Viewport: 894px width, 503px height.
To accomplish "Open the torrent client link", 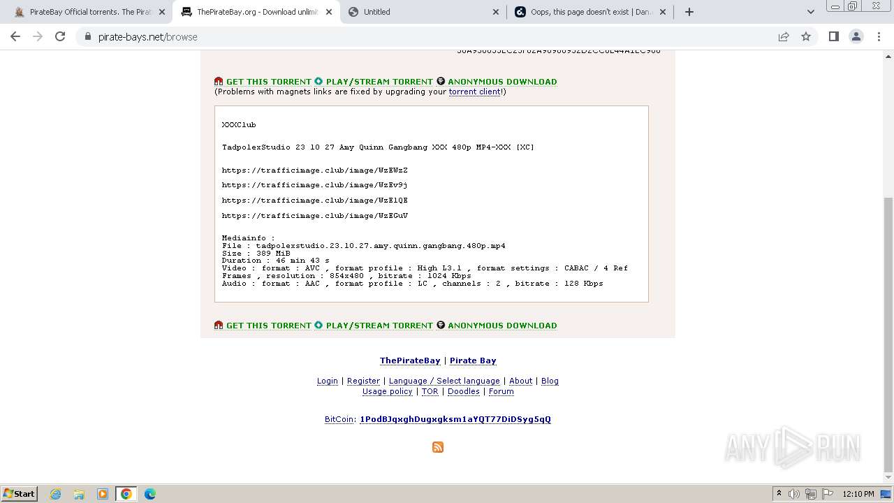I will pyautogui.click(x=475, y=92).
